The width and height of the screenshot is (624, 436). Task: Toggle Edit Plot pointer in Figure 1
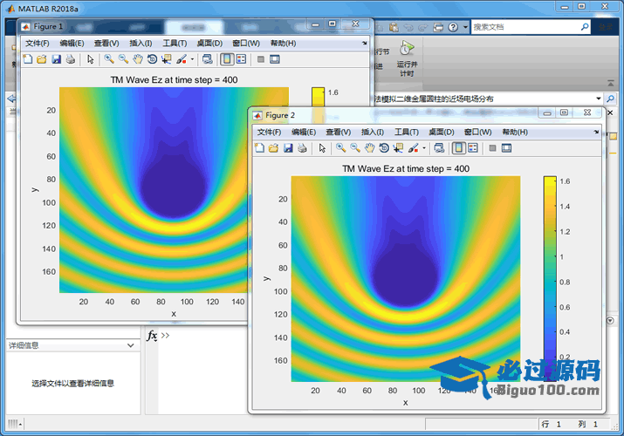pos(91,59)
